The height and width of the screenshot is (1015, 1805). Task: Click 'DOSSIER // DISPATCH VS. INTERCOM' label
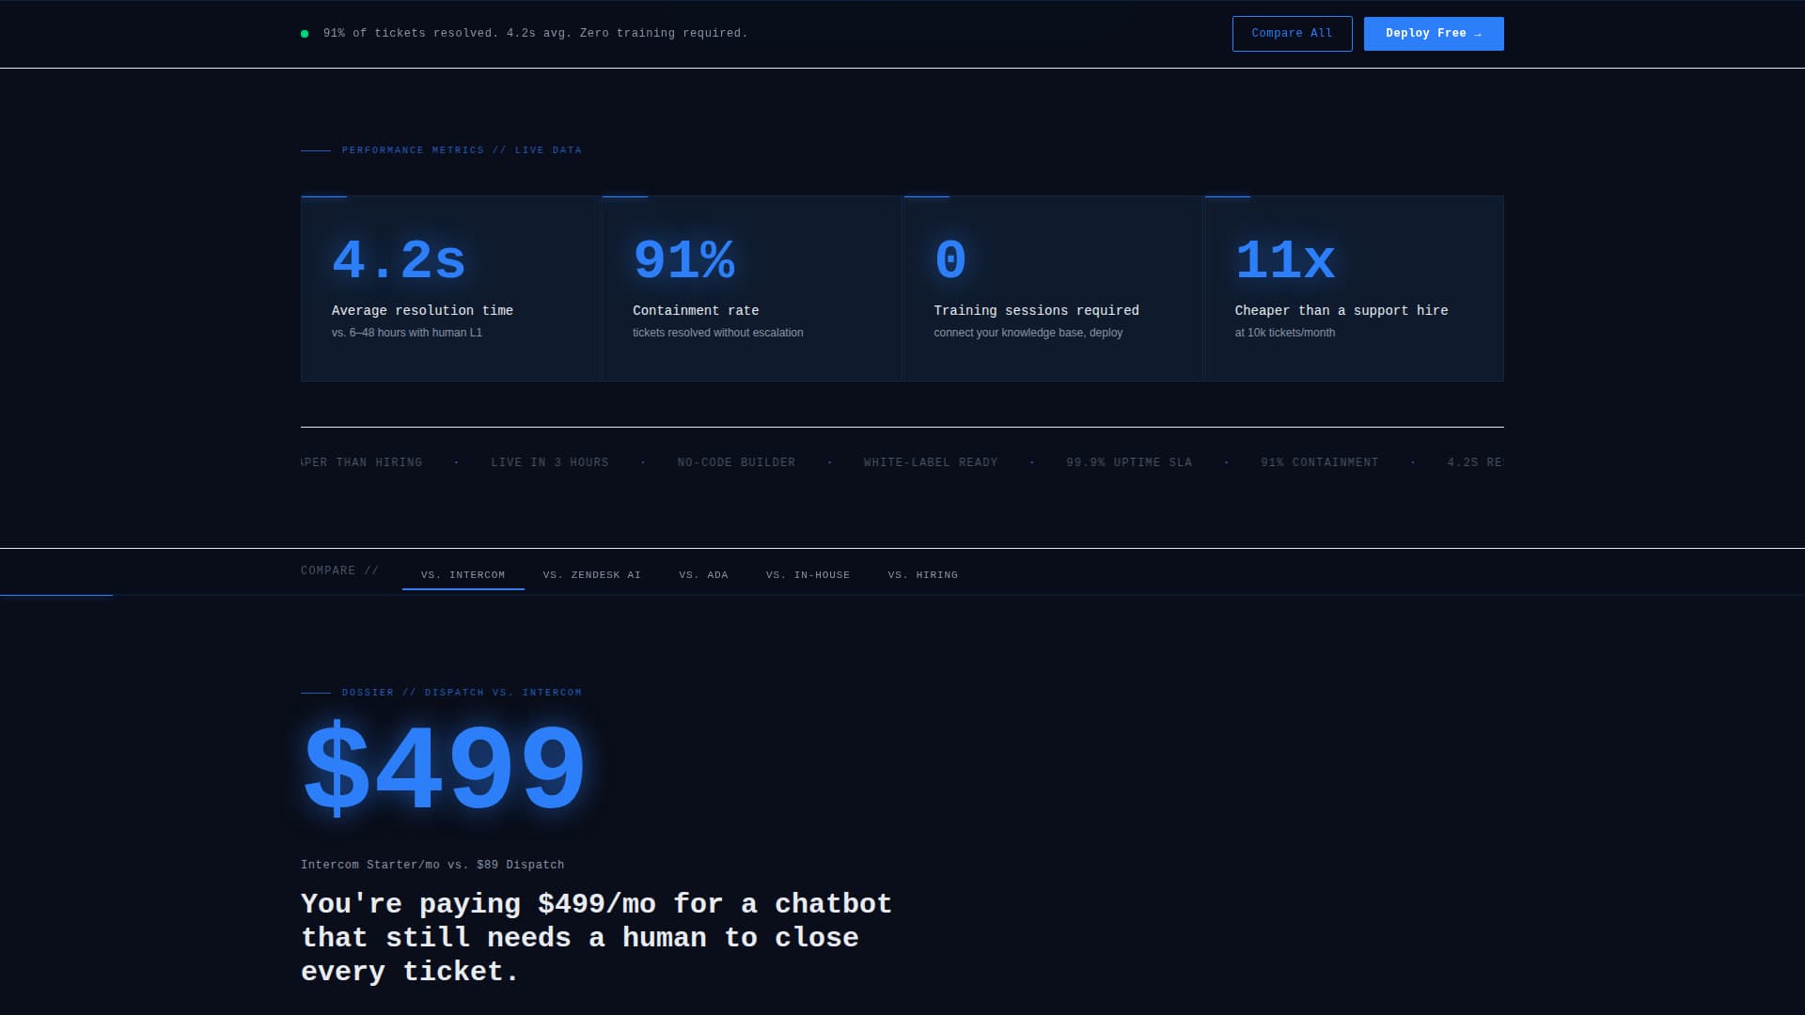(x=462, y=693)
